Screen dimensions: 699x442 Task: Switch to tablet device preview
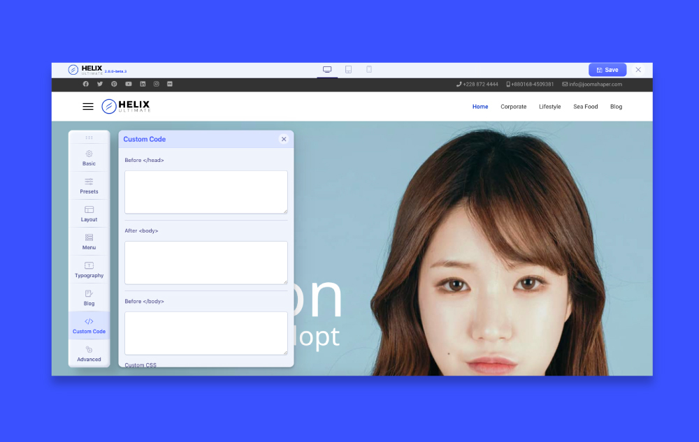[x=348, y=69]
